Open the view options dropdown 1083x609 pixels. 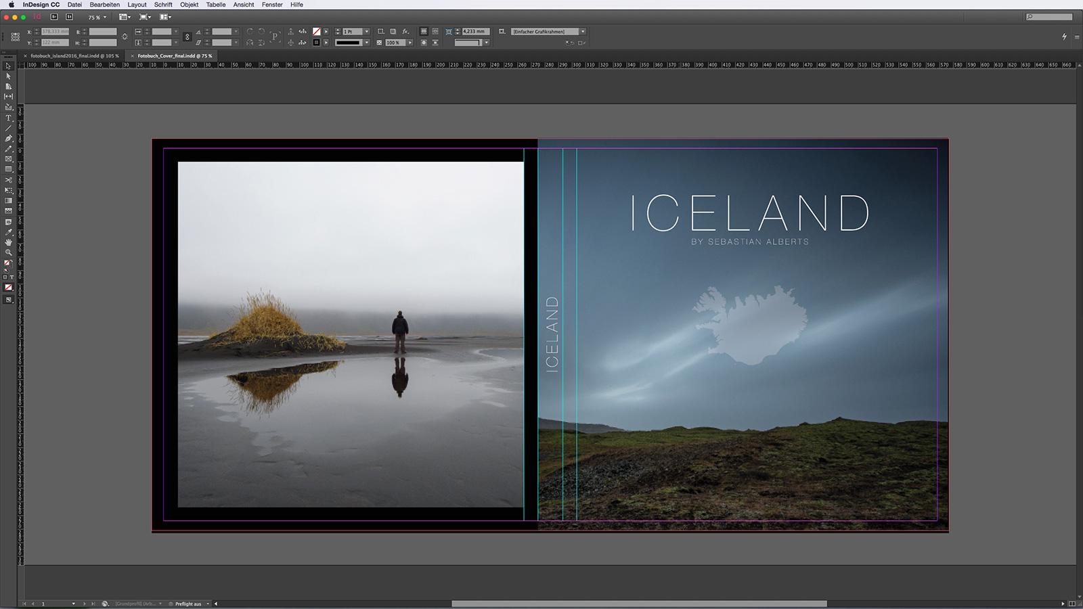(125, 17)
